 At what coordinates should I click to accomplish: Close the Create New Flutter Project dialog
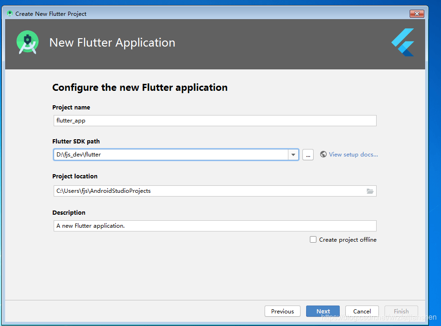coord(417,14)
